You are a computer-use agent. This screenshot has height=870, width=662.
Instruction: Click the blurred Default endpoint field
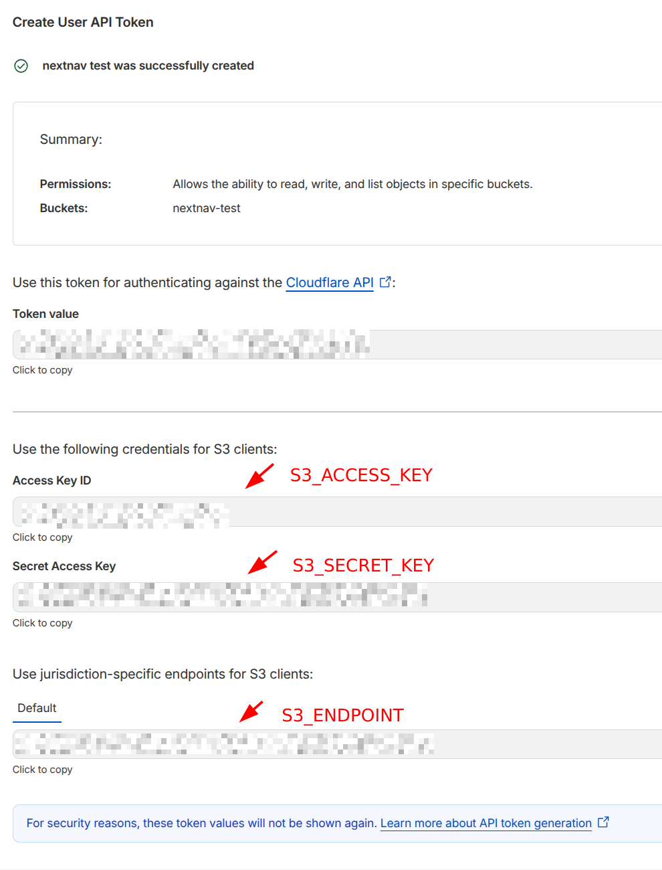click(337, 744)
